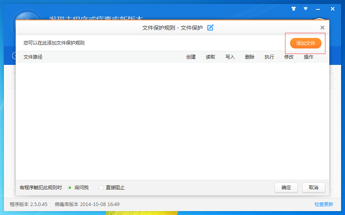345x215 pixels.
Task: Open the main menu dropdown arrow icon
Action: (306, 9)
